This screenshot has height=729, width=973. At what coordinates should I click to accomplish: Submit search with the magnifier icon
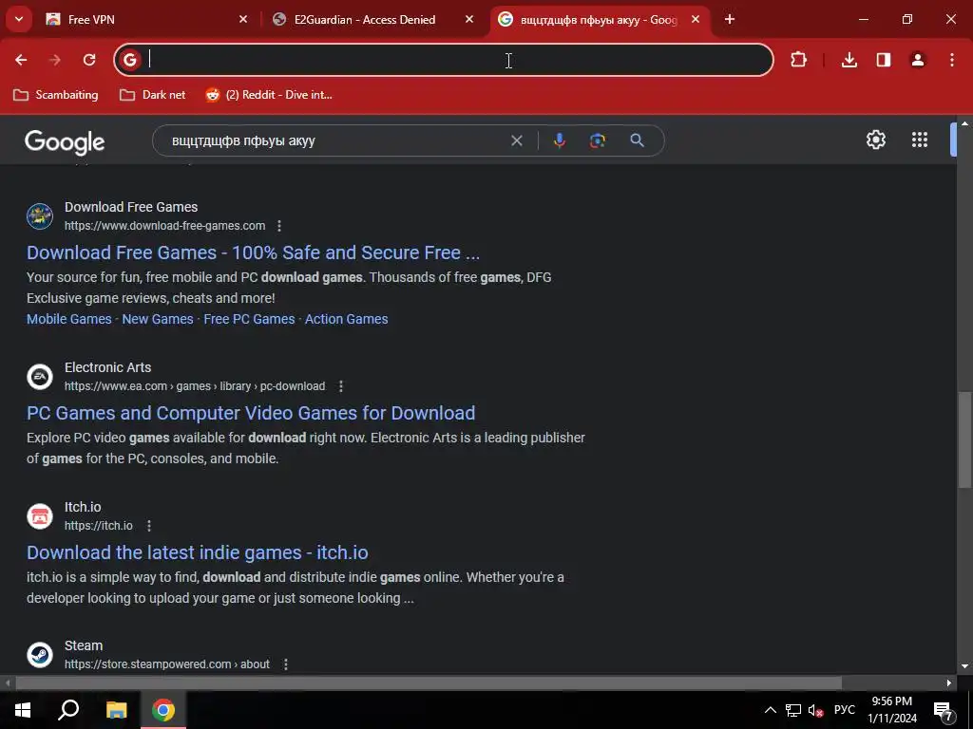click(637, 140)
